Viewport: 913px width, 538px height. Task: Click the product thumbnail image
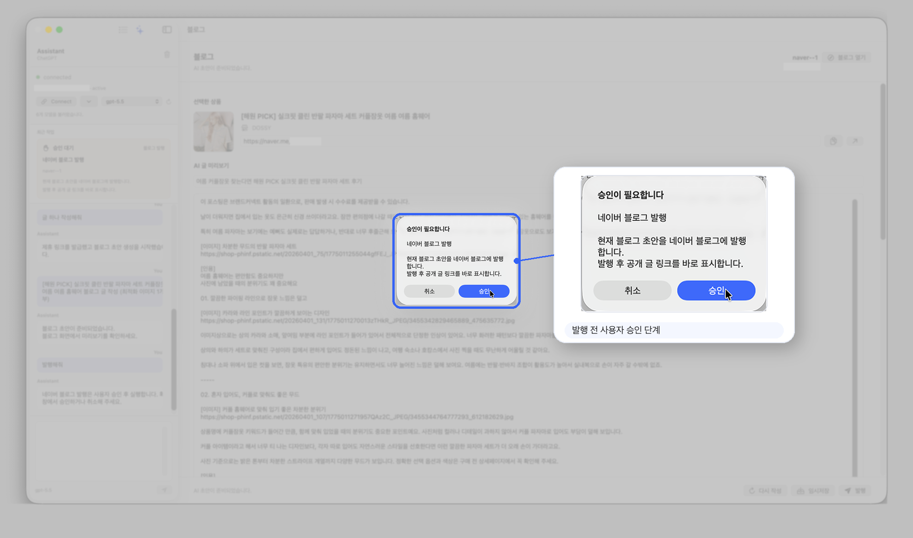214,131
